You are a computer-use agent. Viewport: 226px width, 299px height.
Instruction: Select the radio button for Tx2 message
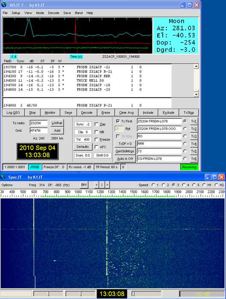[x=185, y=129]
